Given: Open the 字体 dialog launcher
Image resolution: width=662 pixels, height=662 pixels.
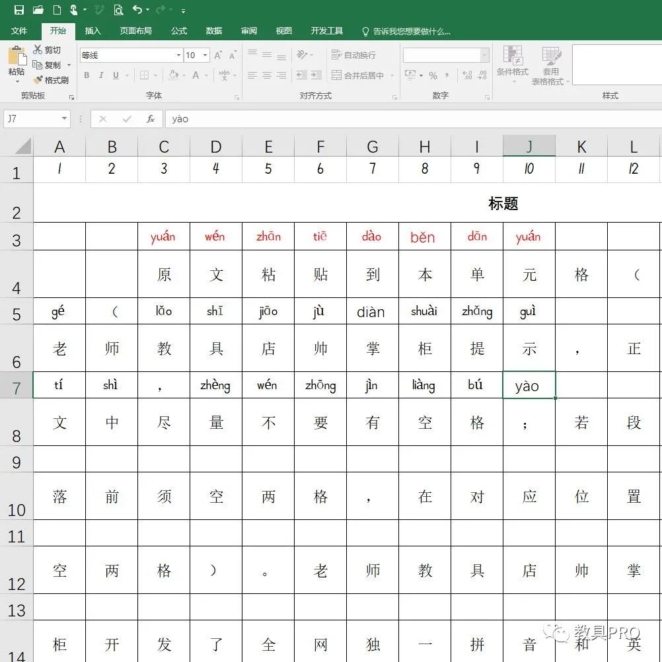Looking at the screenshot, I should point(237,98).
